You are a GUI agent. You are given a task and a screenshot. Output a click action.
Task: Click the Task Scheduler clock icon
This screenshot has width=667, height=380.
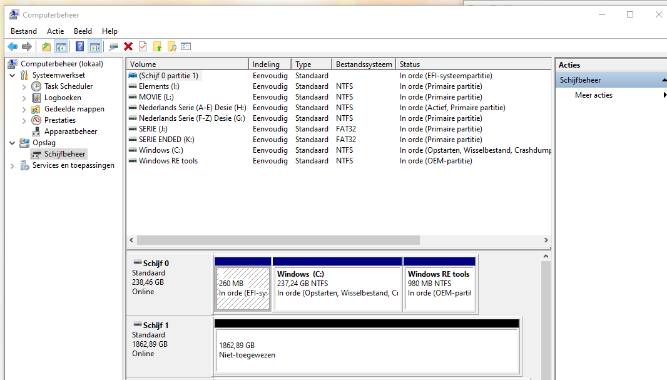[36, 86]
